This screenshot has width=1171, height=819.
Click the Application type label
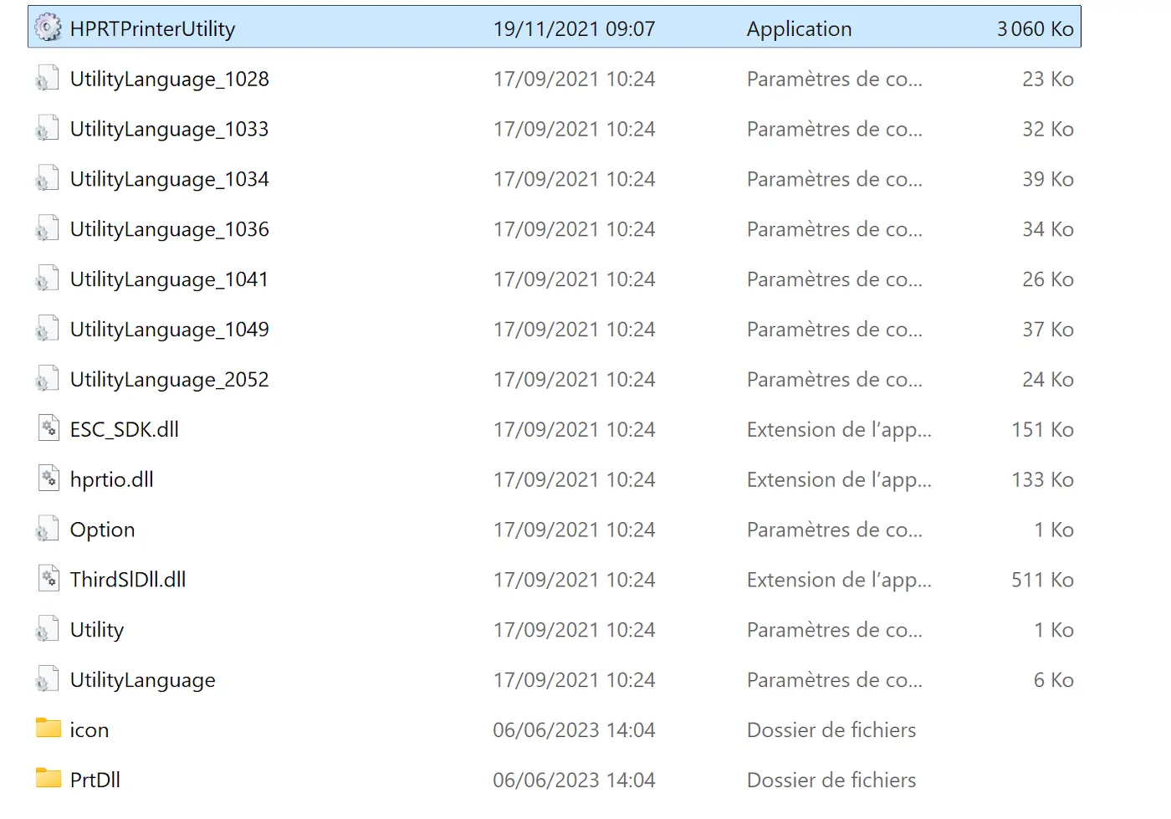(x=799, y=29)
